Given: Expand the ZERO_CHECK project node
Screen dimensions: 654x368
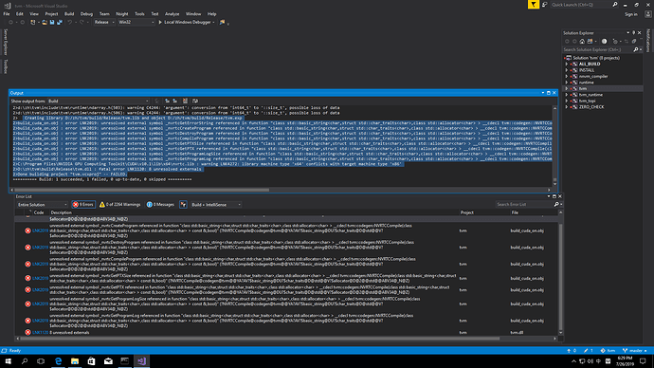Looking at the screenshot, I should [567, 107].
